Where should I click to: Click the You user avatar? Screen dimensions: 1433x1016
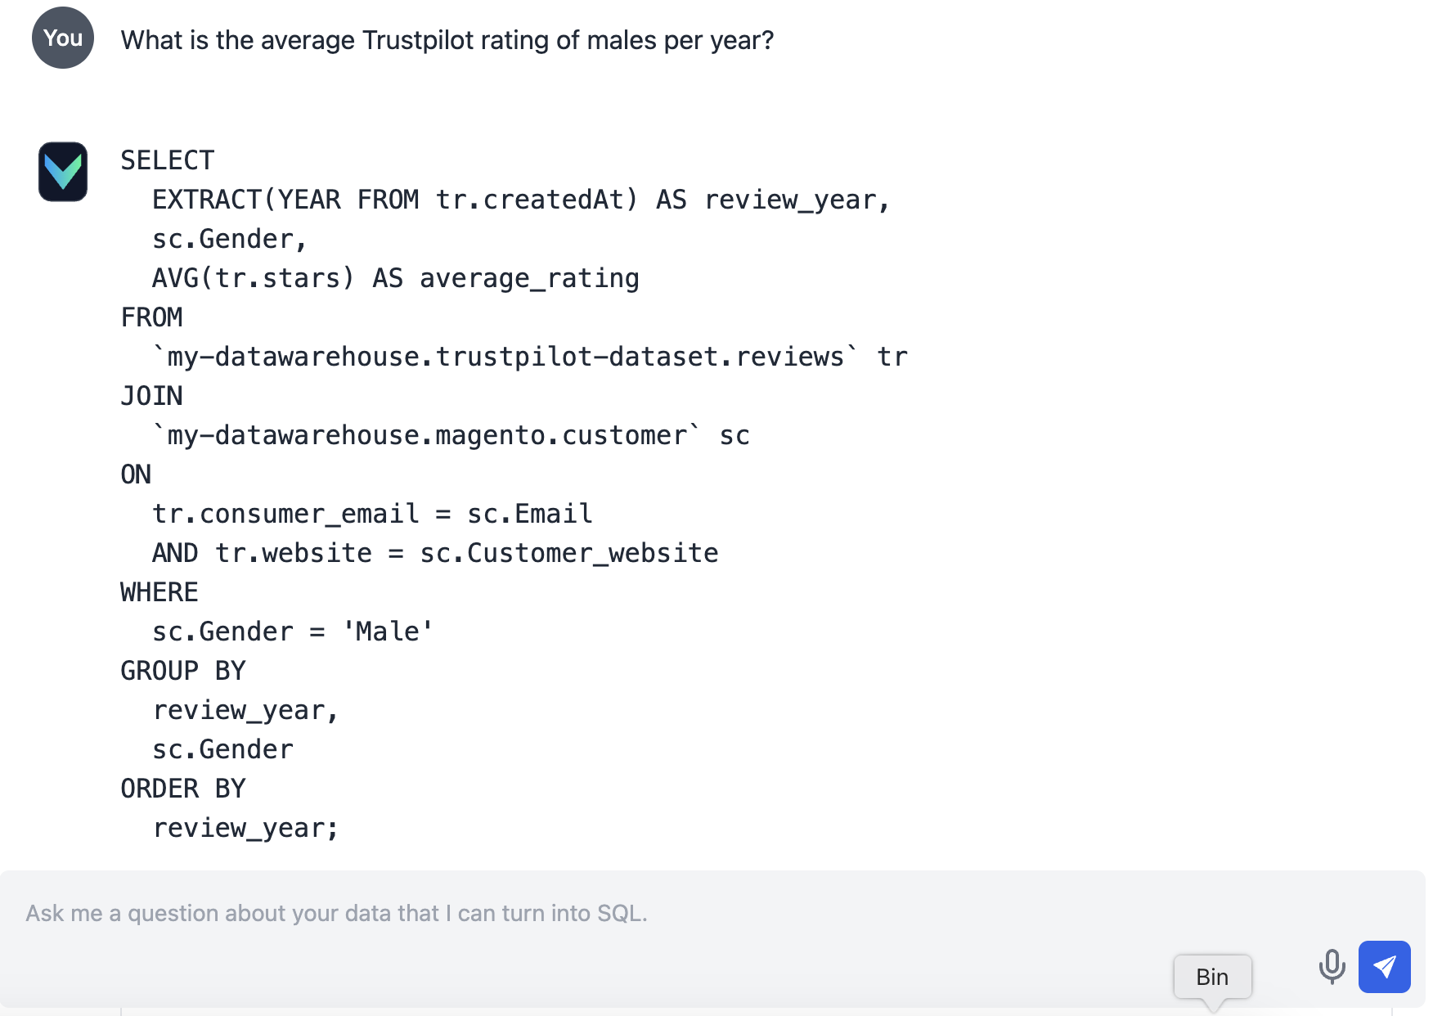[63, 38]
